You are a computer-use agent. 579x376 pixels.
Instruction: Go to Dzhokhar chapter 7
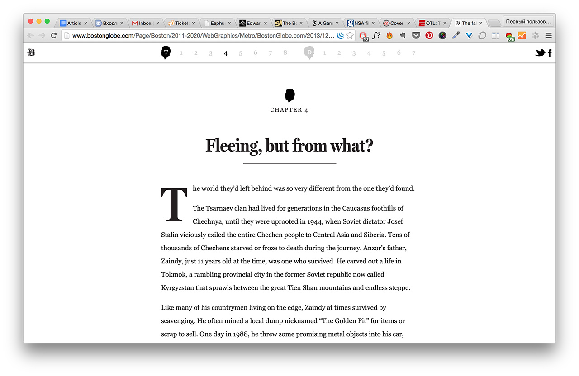(413, 53)
